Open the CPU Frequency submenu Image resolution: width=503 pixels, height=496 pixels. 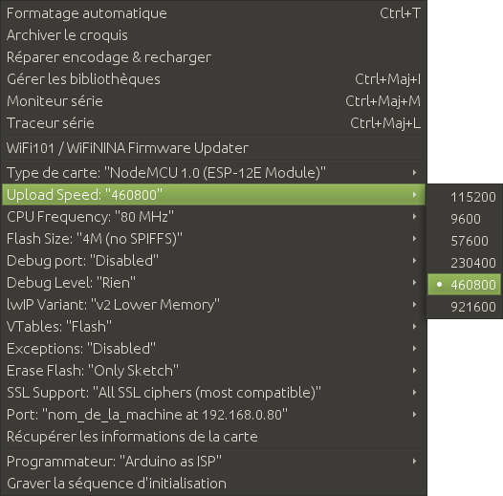click(x=213, y=217)
